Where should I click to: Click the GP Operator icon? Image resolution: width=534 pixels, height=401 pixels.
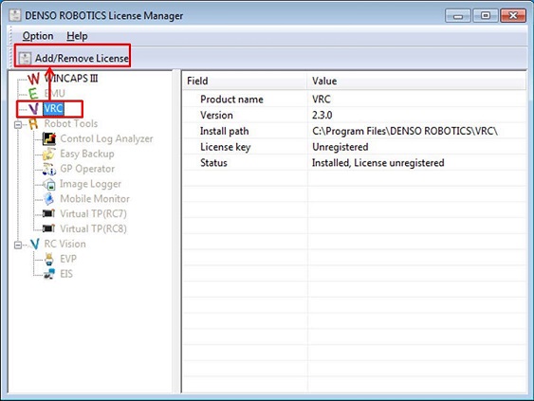(x=49, y=169)
